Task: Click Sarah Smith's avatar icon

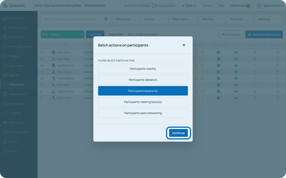Action: pos(259,6)
